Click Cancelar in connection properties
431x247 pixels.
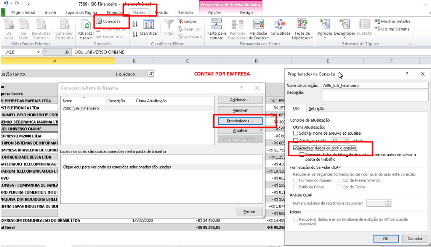tap(415, 239)
